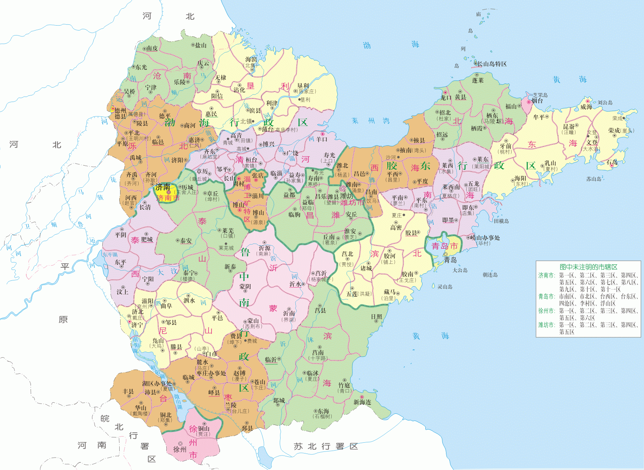
Task: Select the 滕县 county label
Action: click(176, 347)
